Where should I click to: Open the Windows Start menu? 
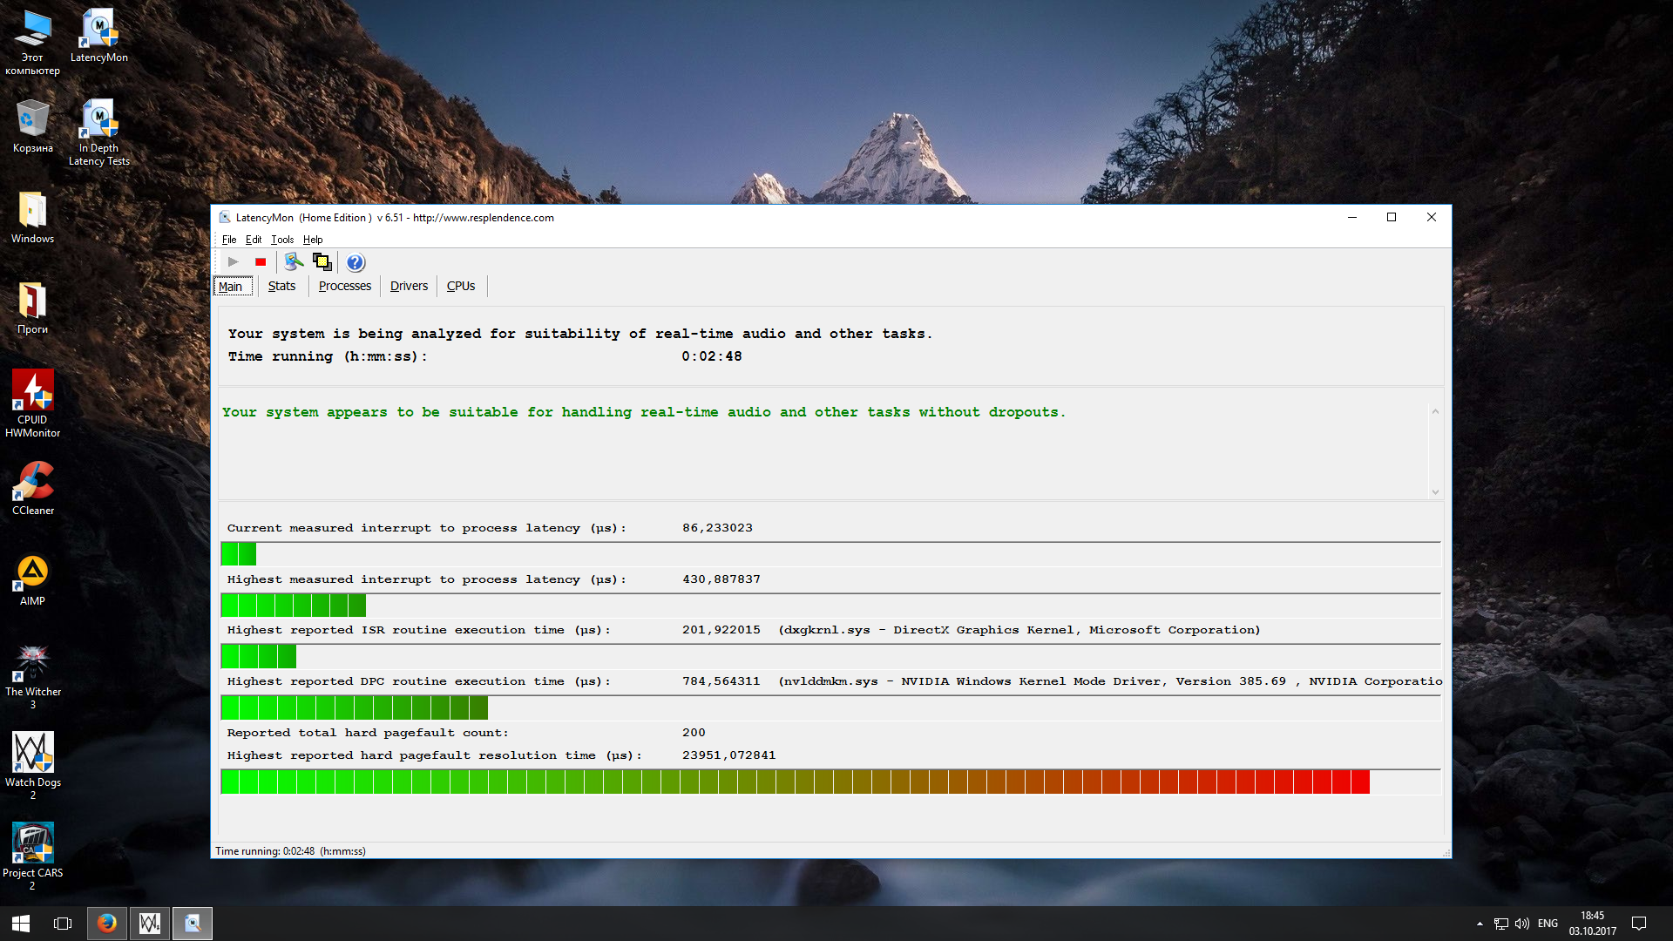click(x=21, y=923)
